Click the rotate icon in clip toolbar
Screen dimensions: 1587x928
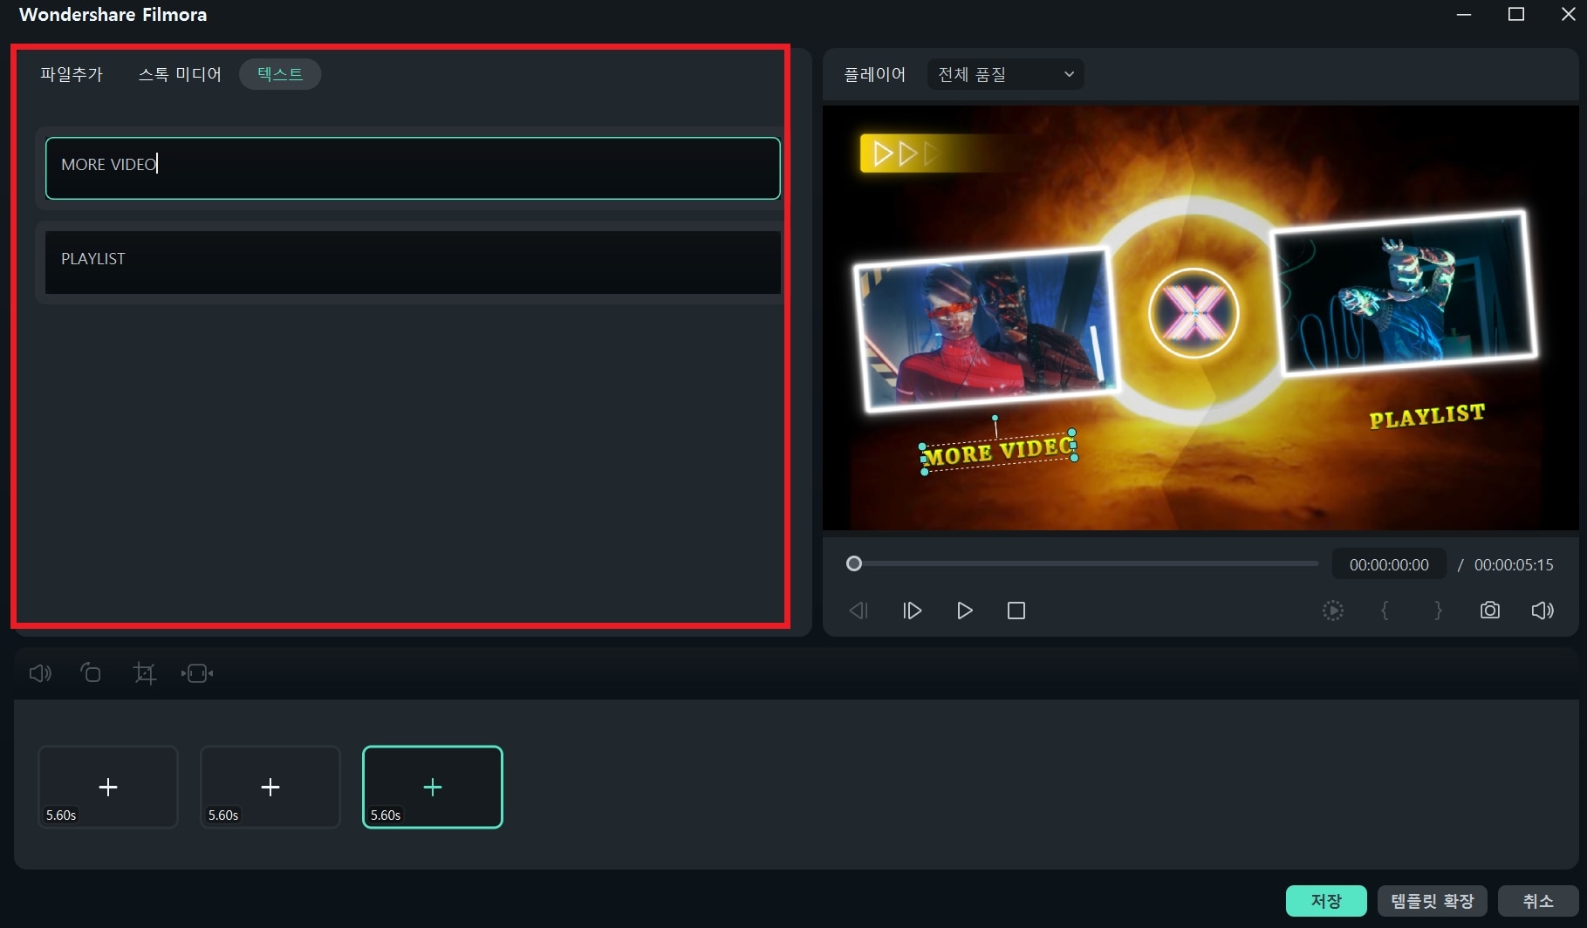click(91, 672)
